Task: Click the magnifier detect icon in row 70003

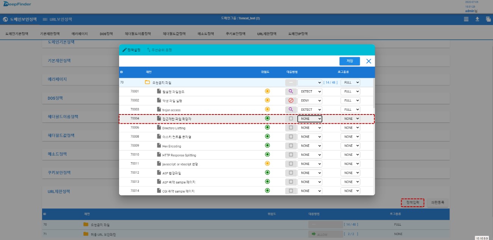Action: (x=291, y=109)
